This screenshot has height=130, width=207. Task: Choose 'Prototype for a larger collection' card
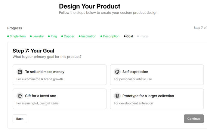pyautogui.click(x=157, y=99)
